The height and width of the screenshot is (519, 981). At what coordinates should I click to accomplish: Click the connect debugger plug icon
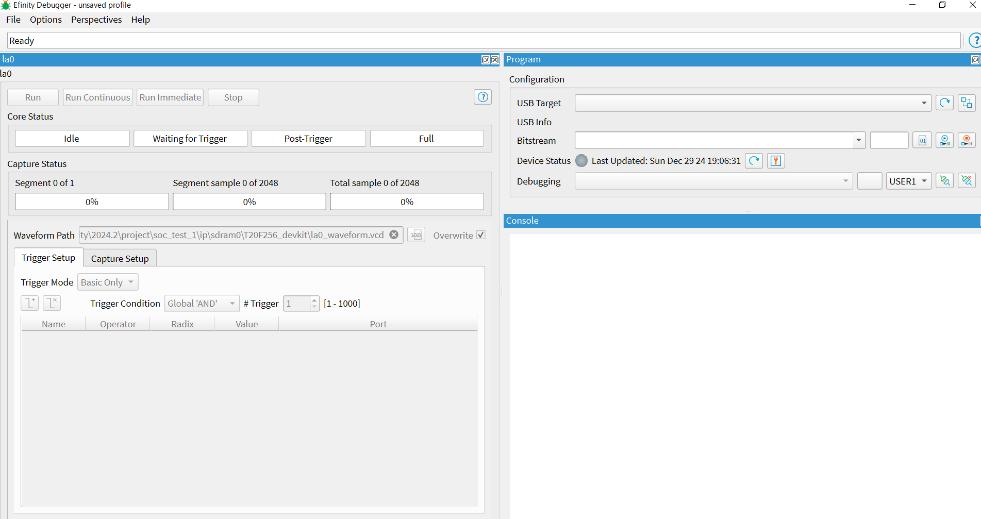coord(944,181)
